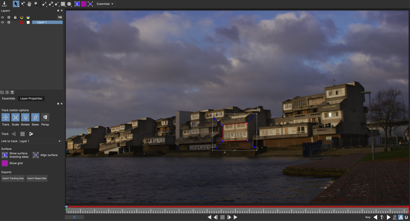
Task: Toggle visibility for all layers header eye
Action: coord(2,17)
